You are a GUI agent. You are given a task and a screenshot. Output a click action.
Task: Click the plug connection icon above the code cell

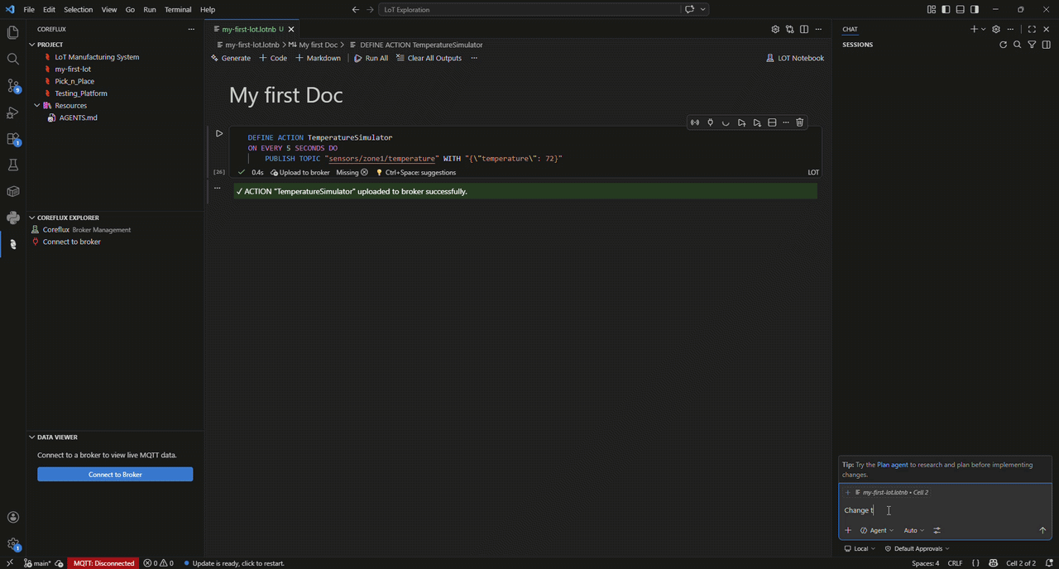click(710, 122)
